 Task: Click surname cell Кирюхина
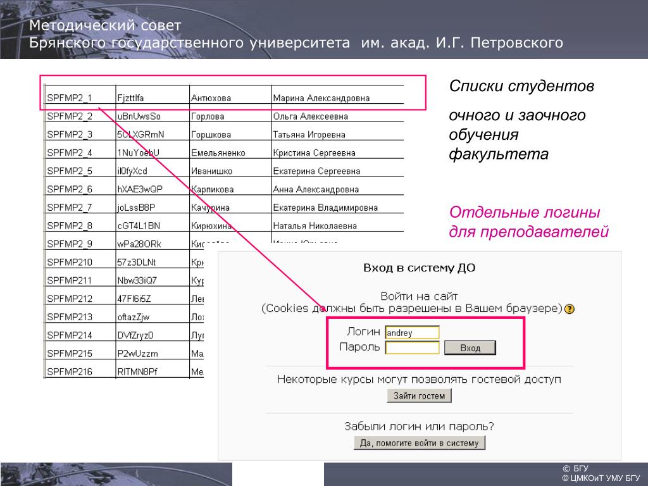click(230, 222)
